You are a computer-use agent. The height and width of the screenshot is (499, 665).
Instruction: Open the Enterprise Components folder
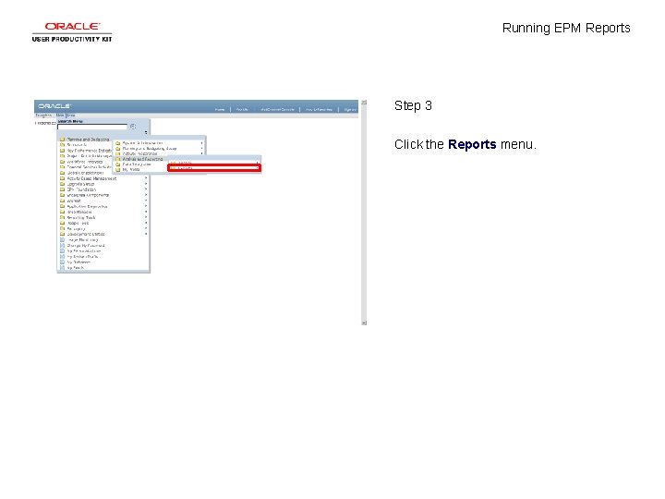click(x=88, y=195)
